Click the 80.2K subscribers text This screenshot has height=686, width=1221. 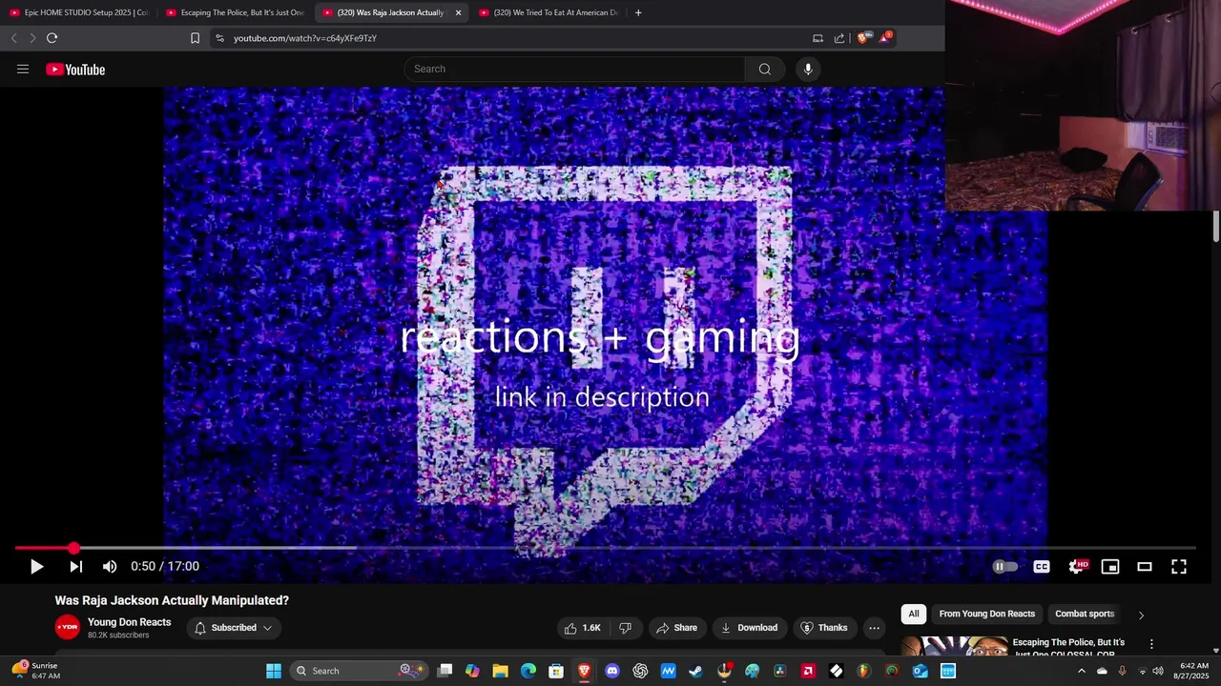point(118,636)
